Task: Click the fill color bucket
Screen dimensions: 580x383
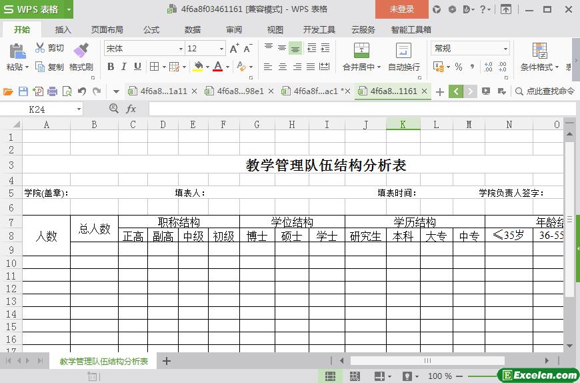Action: pos(198,67)
